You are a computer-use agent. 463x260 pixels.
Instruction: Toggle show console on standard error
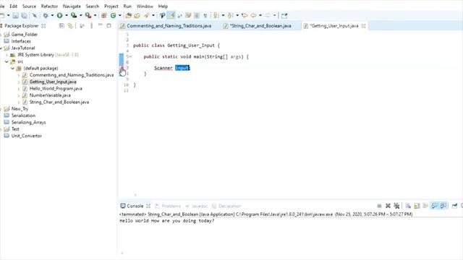(x=443, y=206)
